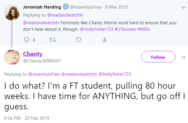This screenshot has height=123, width=188.
Task: Expand the dropdown arrow on Jeremiah's tweet
Action: coord(184,8)
